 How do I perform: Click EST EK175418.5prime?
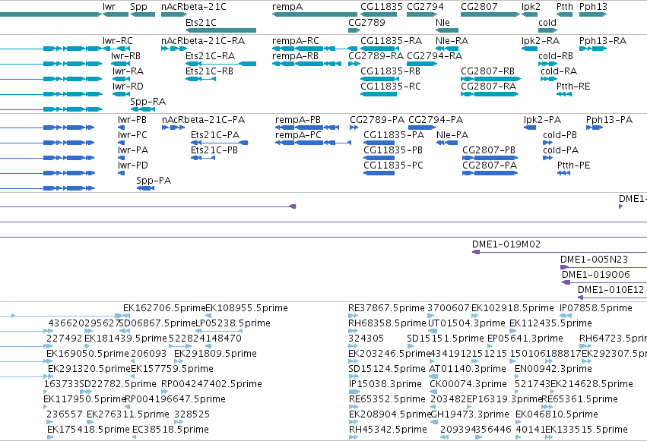(88, 430)
